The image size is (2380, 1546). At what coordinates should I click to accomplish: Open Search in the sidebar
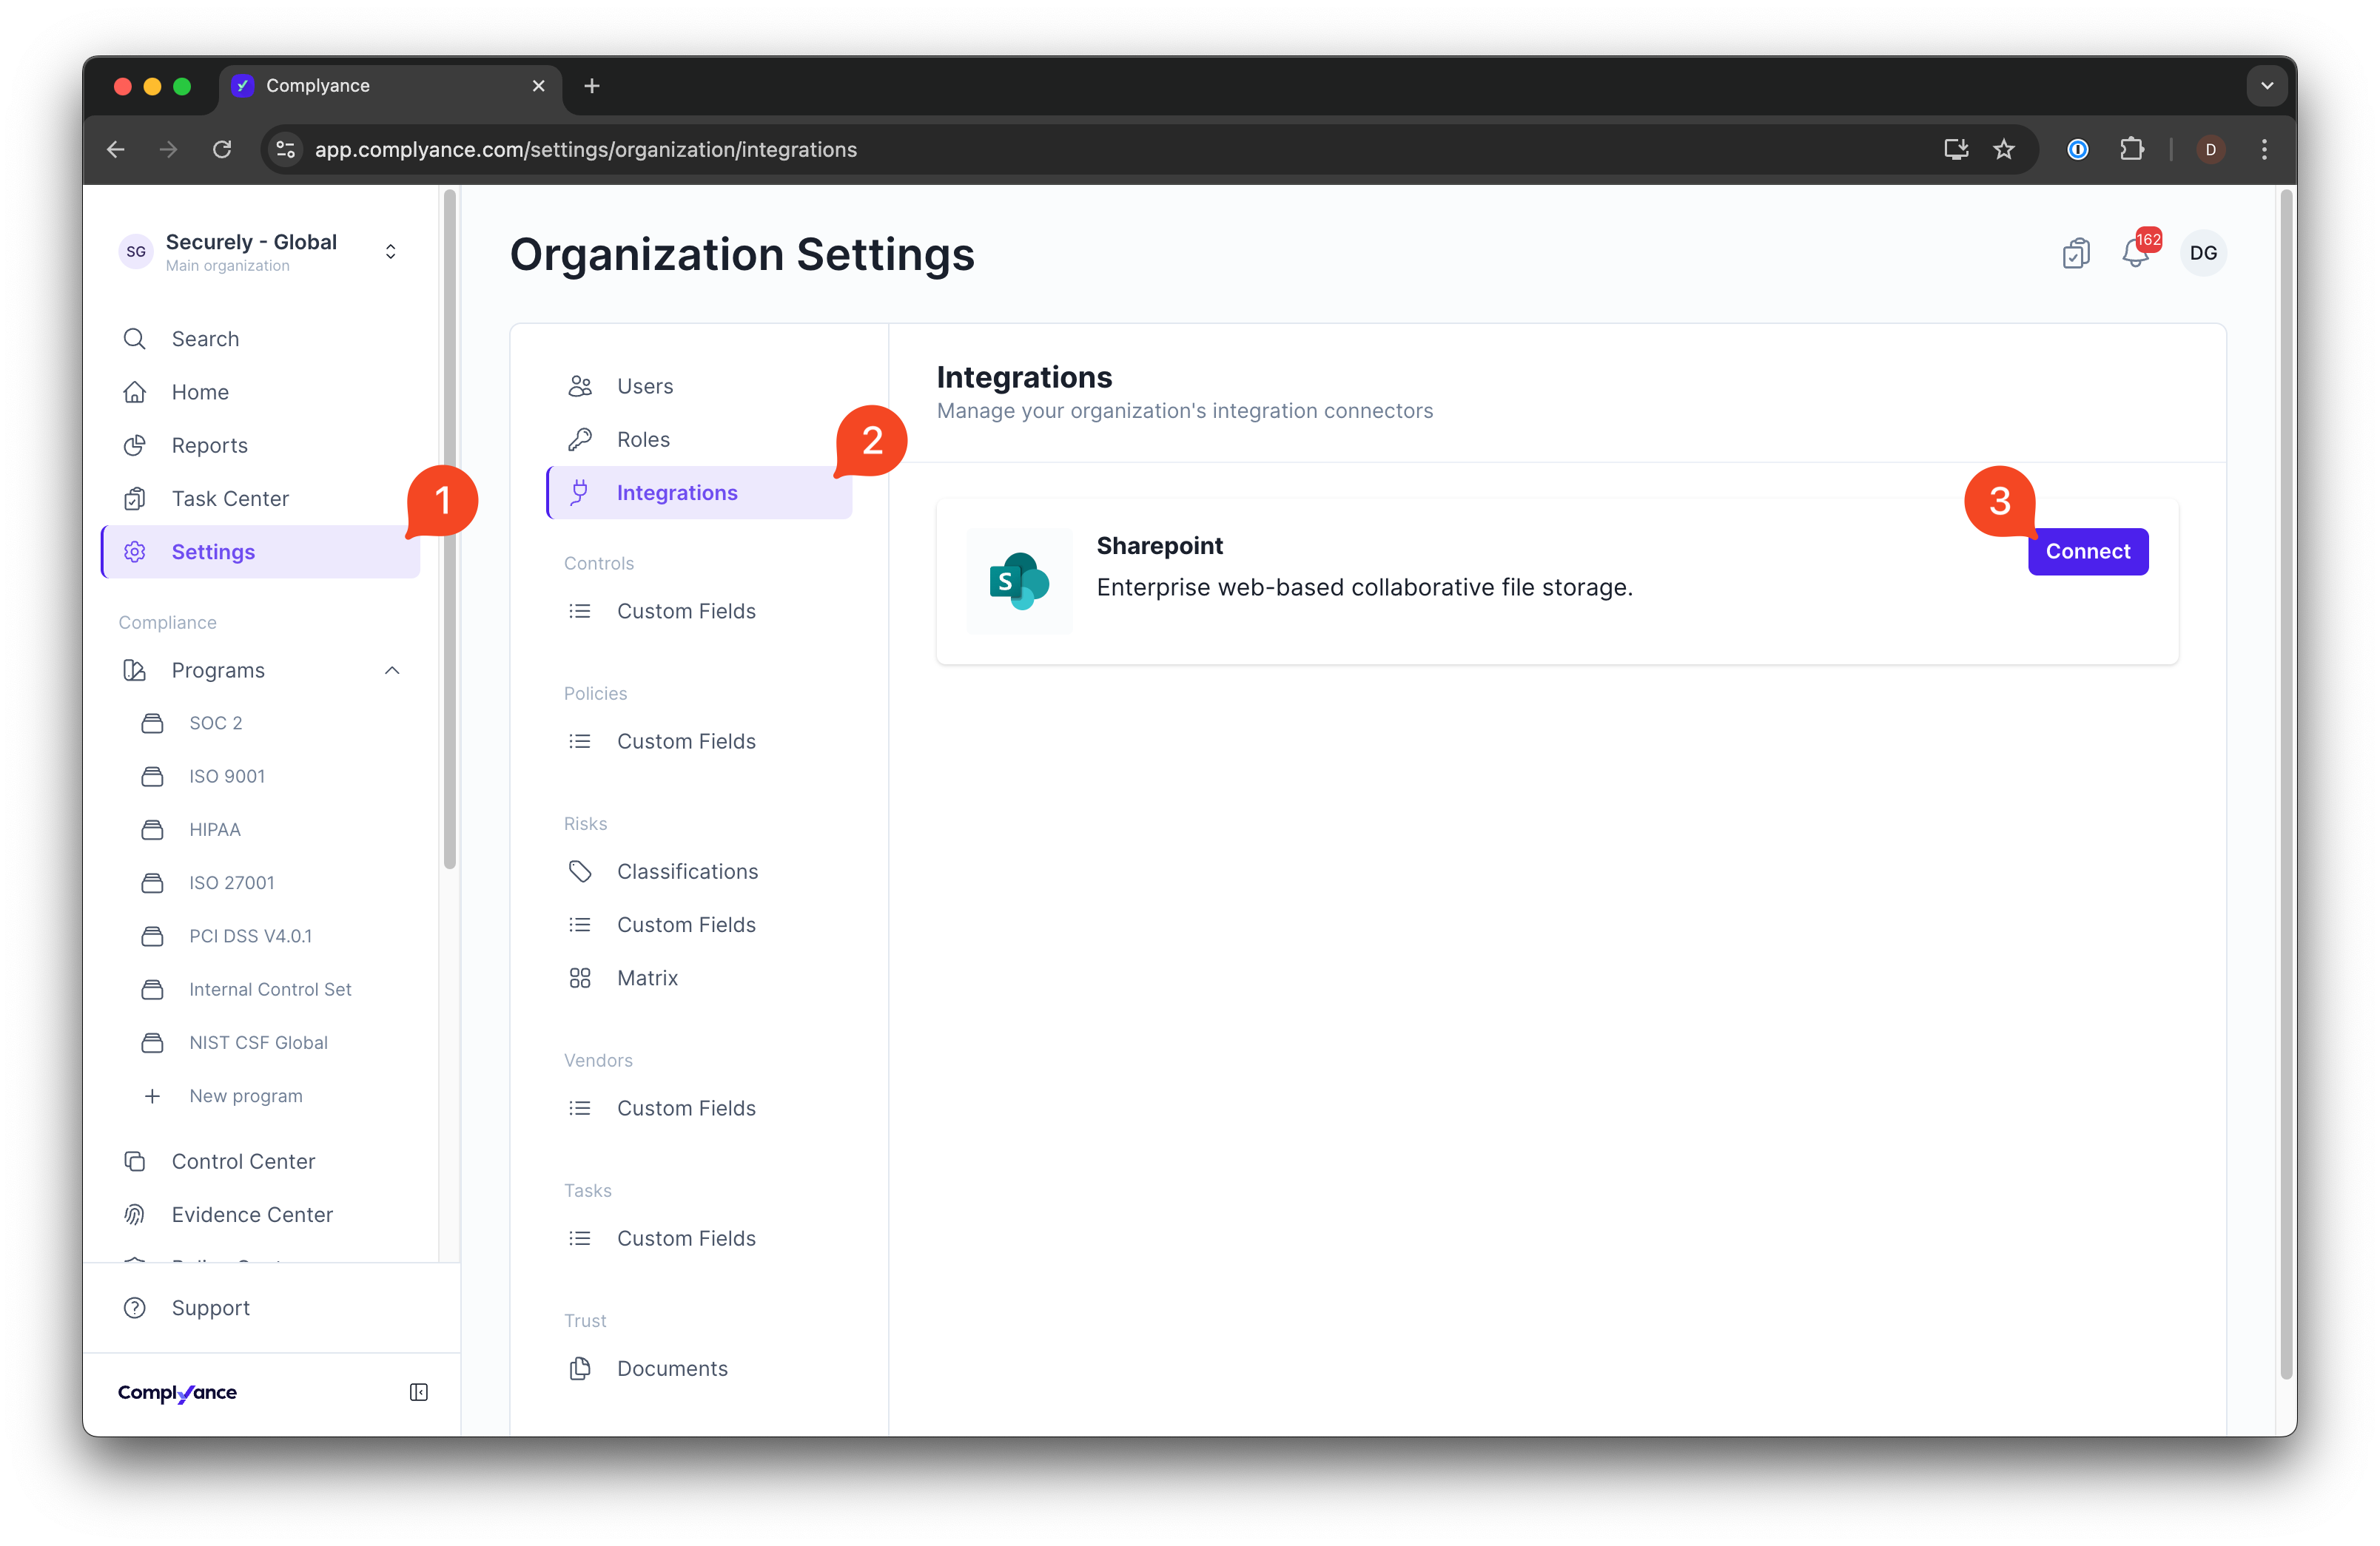(x=260, y=339)
